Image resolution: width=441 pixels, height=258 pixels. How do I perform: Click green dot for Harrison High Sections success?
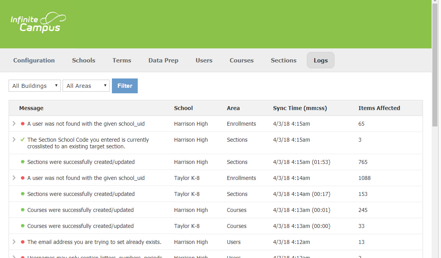coord(23,162)
